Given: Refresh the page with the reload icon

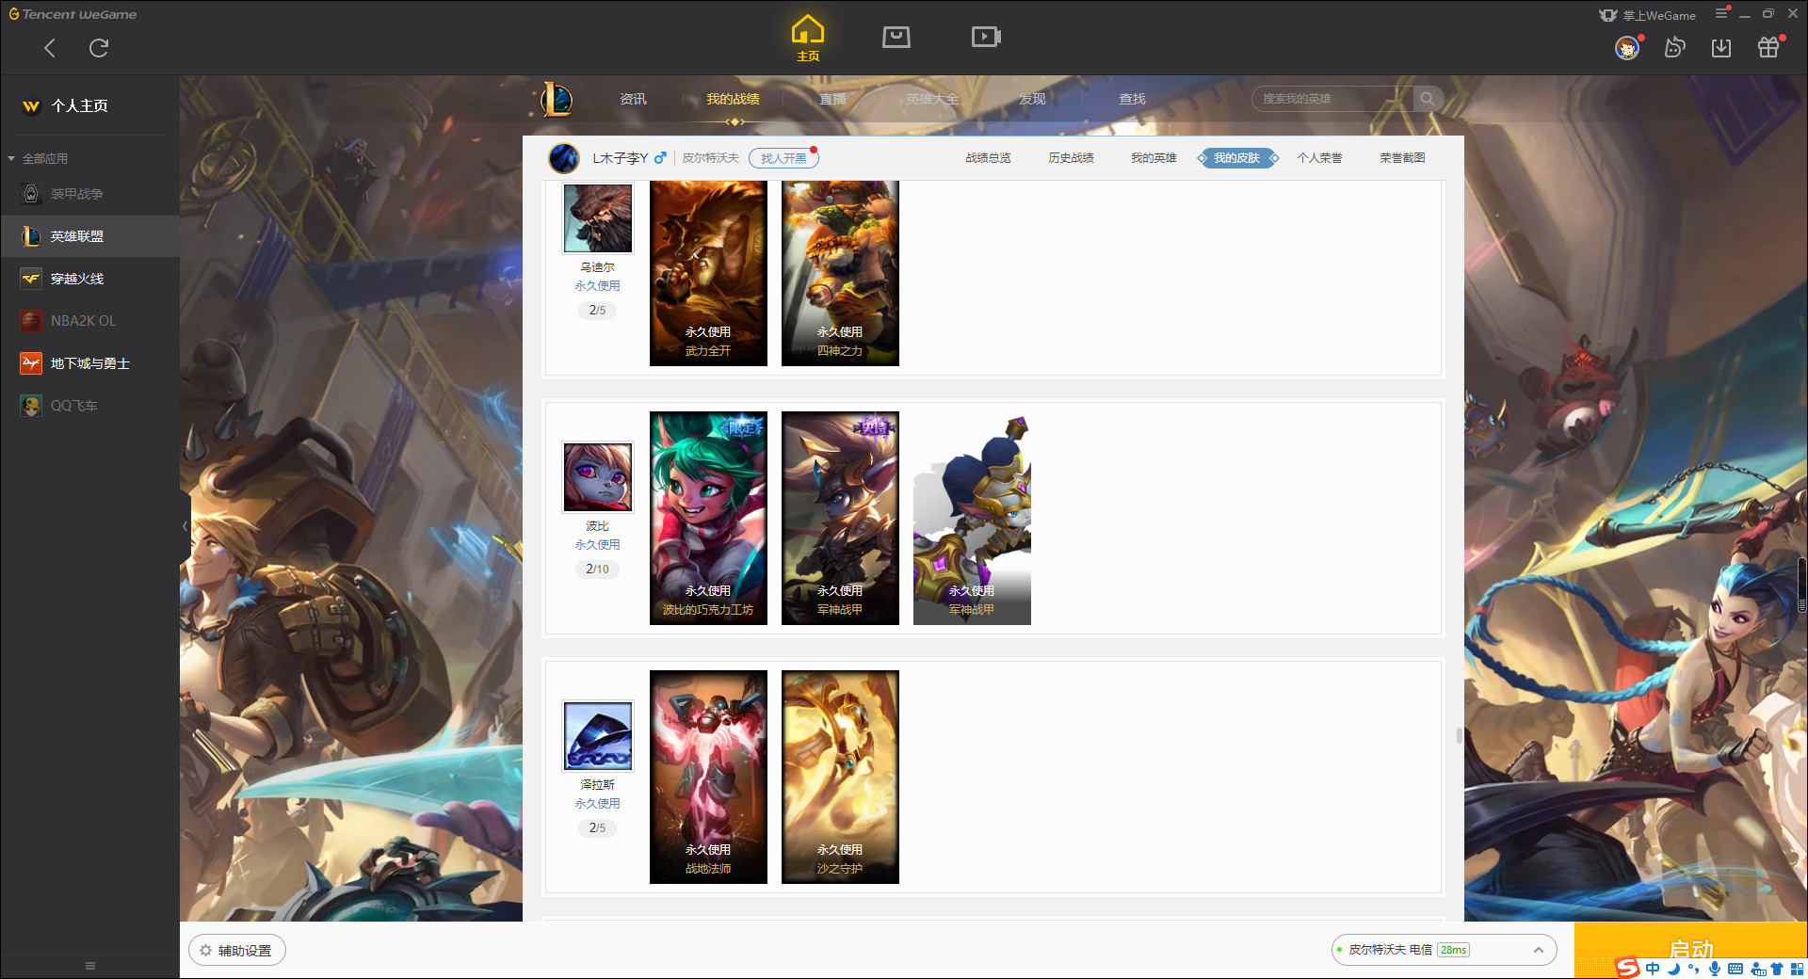Looking at the screenshot, I should pos(99,48).
